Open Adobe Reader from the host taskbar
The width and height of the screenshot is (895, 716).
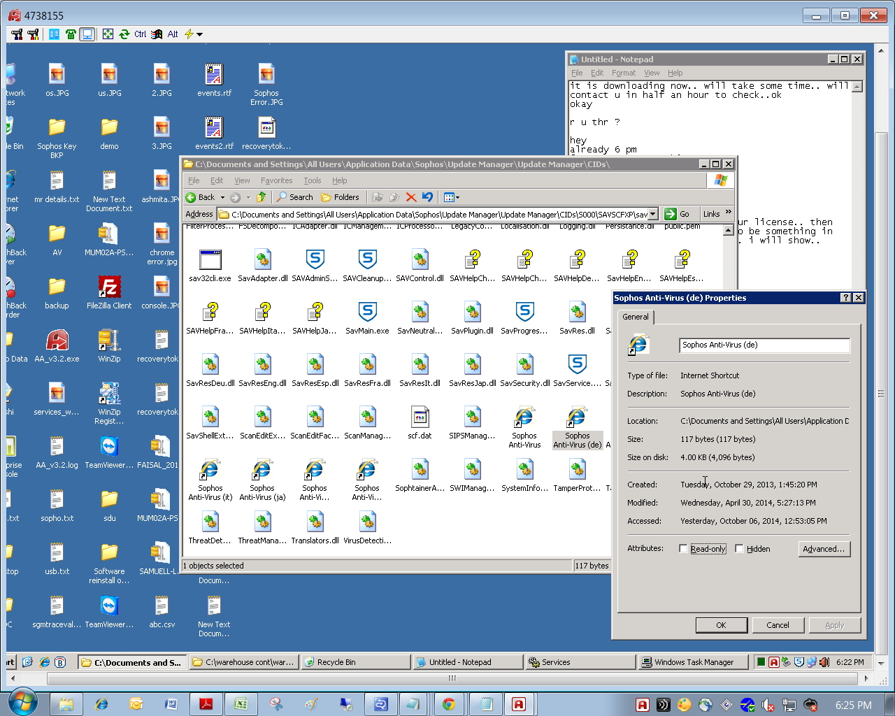(x=206, y=704)
